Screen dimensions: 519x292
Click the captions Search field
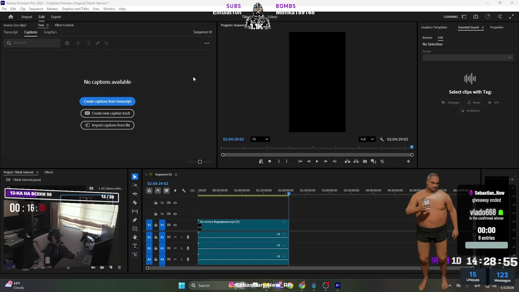32,43
